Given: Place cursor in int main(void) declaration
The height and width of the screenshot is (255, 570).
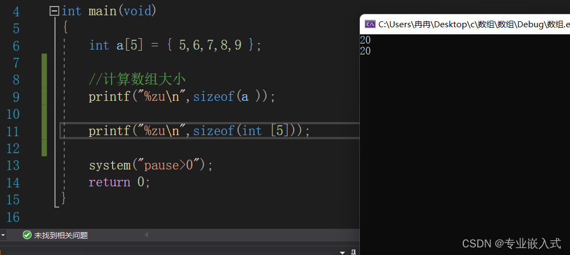Looking at the screenshot, I should 109,11.
